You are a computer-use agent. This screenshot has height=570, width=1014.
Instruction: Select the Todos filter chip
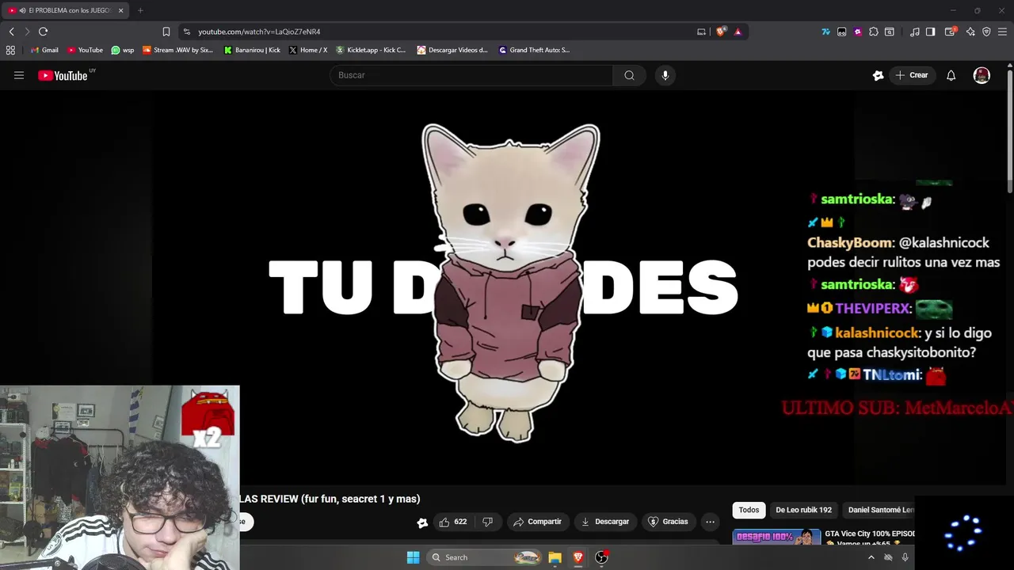tap(749, 510)
